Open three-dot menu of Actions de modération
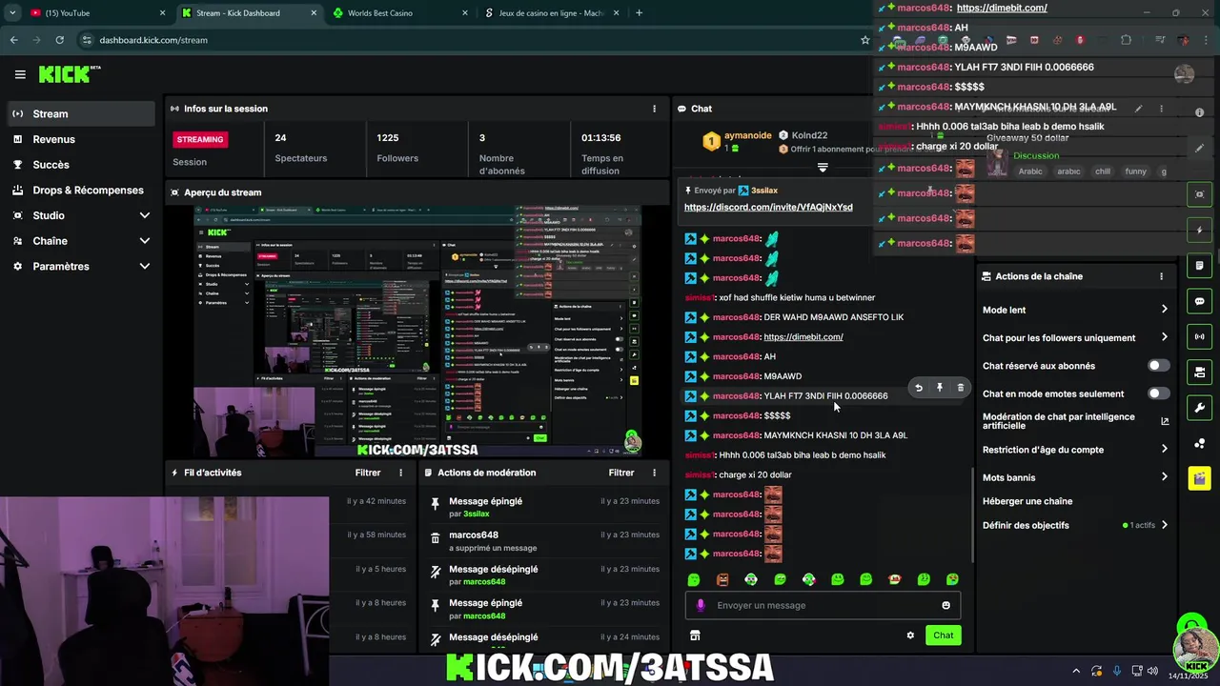1220x686 pixels. pyautogui.click(x=654, y=473)
